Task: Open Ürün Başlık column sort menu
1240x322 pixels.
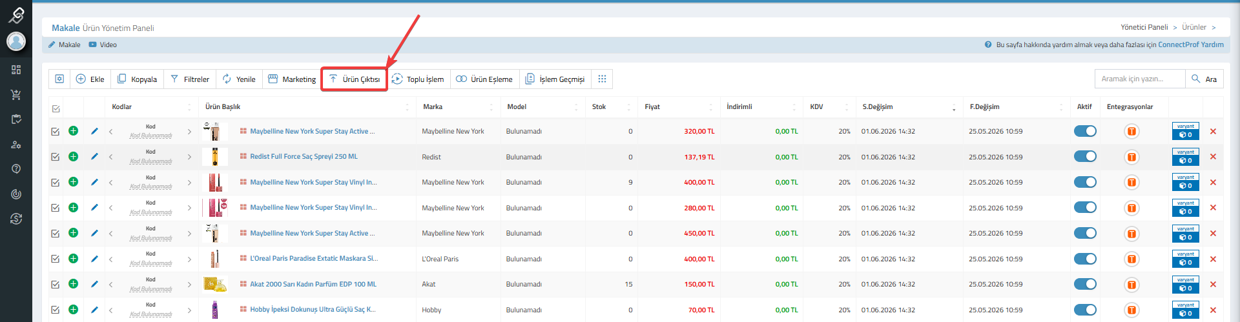Action: 407,107
